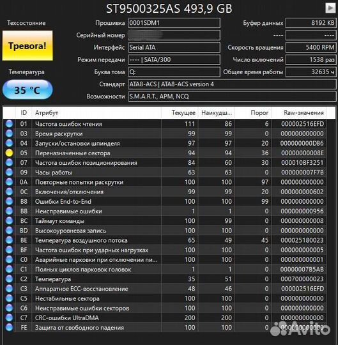Click status icon for Частота ошибок чтения
The height and width of the screenshot is (345, 338).
(9, 124)
